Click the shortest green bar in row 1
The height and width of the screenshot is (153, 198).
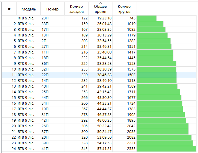[x=147, y=18]
